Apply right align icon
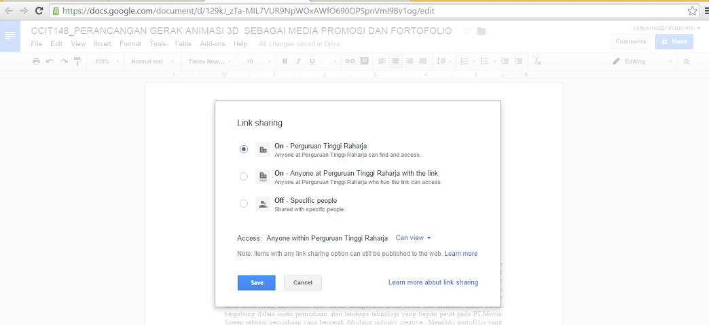 tap(410, 62)
